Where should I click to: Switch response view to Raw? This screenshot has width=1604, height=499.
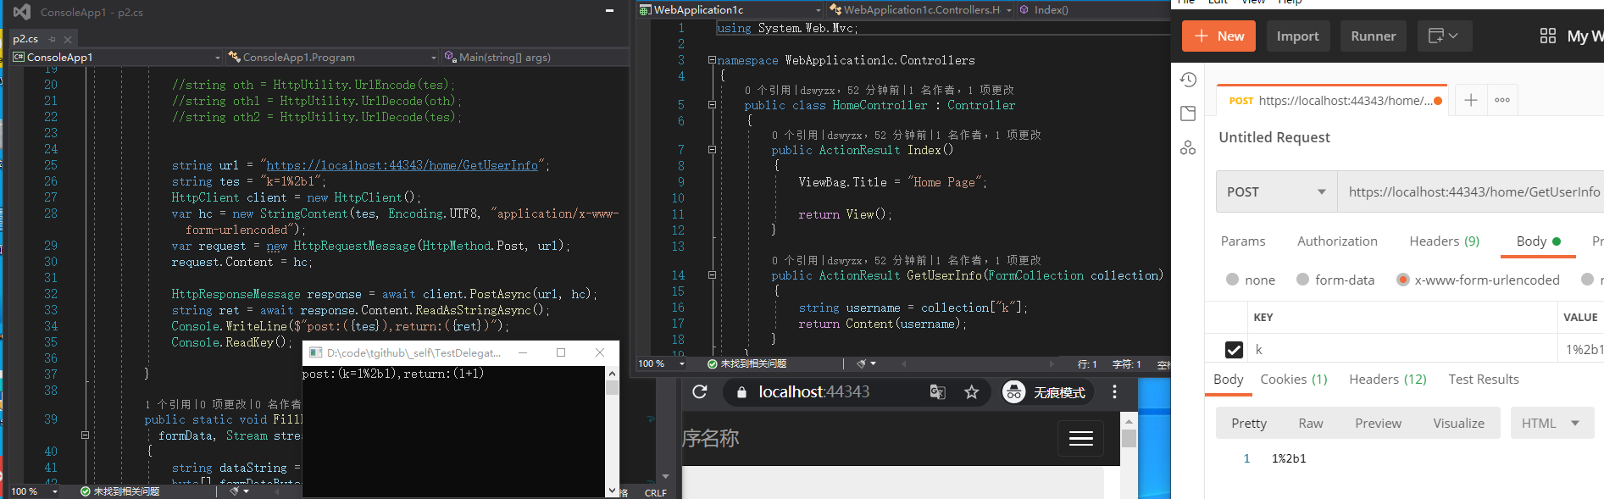click(1310, 423)
